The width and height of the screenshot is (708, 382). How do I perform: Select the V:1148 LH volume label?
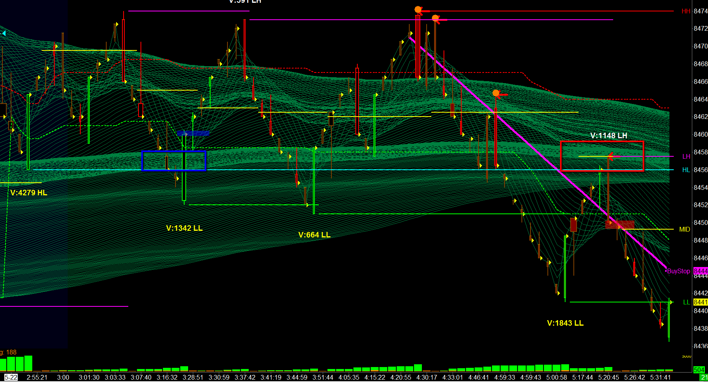[609, 135]
